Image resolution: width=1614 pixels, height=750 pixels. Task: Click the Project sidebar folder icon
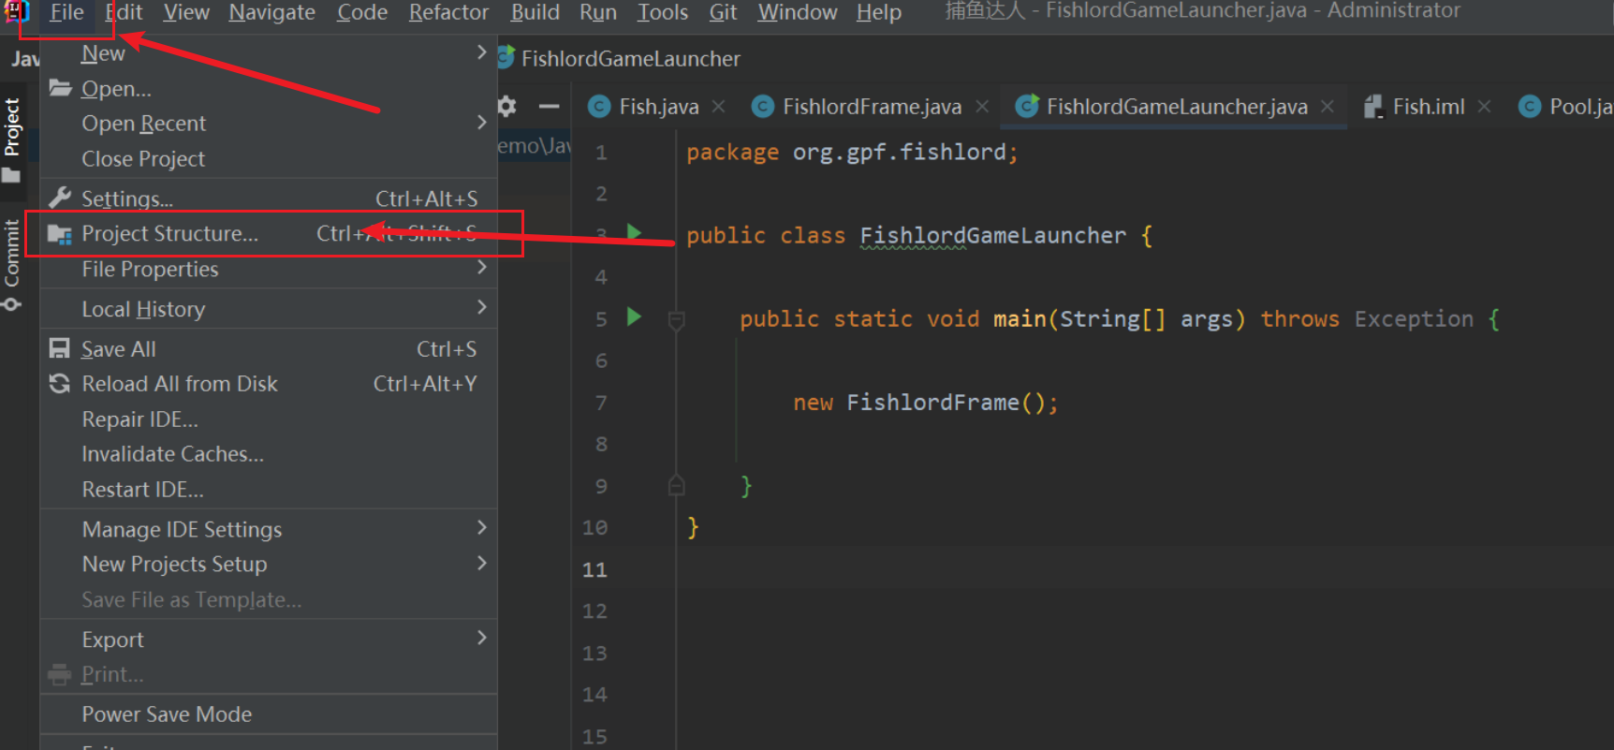click(11, 176)
